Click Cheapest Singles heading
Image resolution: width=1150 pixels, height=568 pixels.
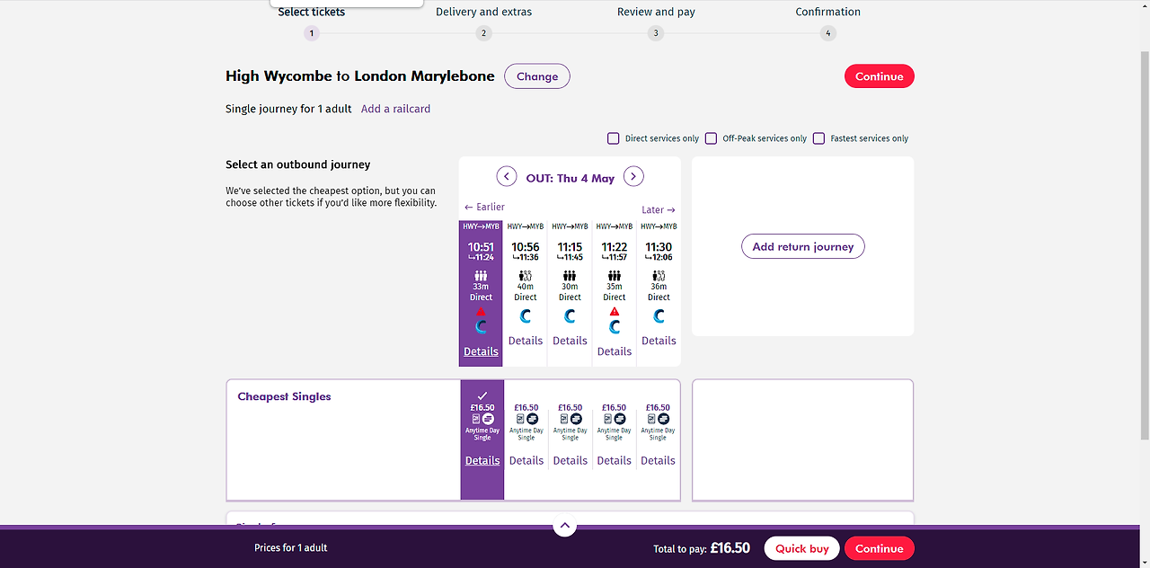[284, 396]
